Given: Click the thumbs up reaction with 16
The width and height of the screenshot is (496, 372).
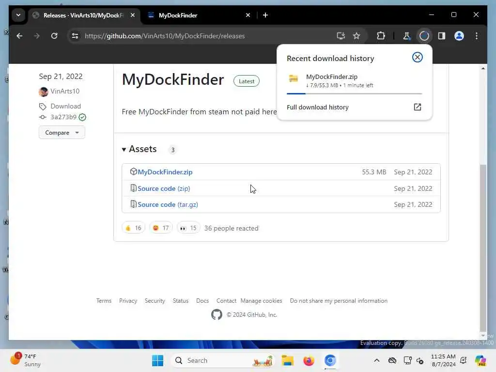Looking at the screenshot, I should [133, 228].
